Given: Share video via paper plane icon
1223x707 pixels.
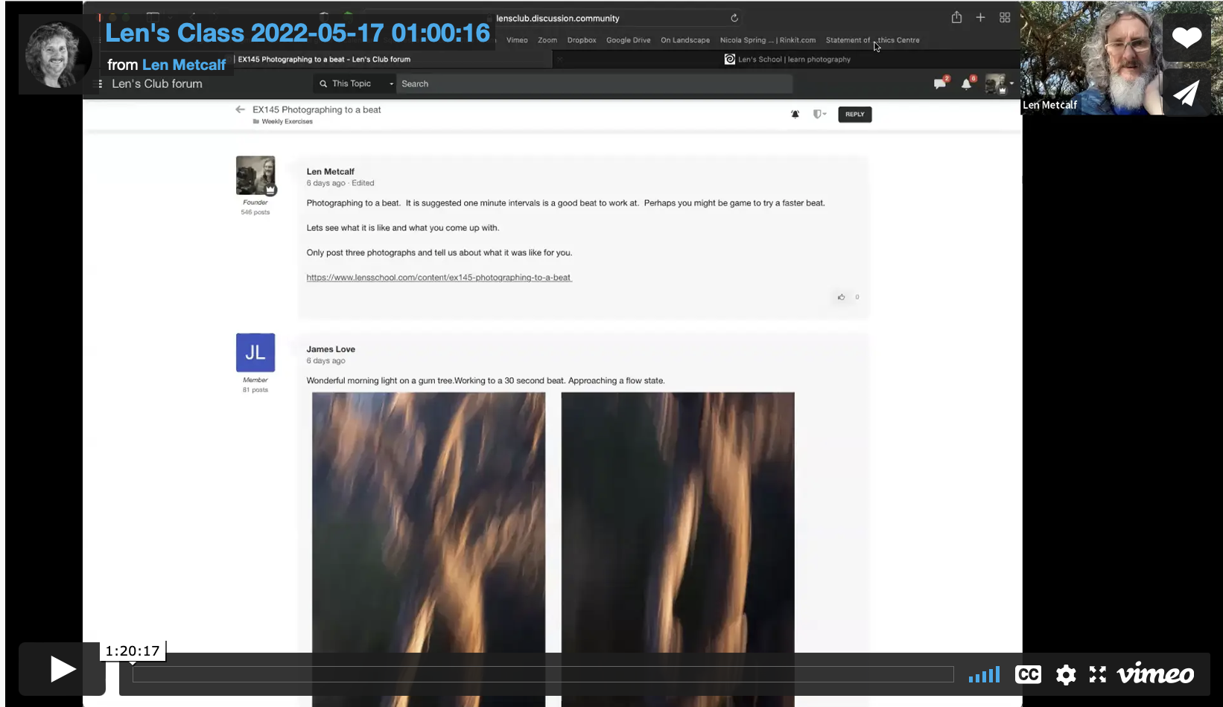Looking at the screenshot, I should pos(1187,93).
